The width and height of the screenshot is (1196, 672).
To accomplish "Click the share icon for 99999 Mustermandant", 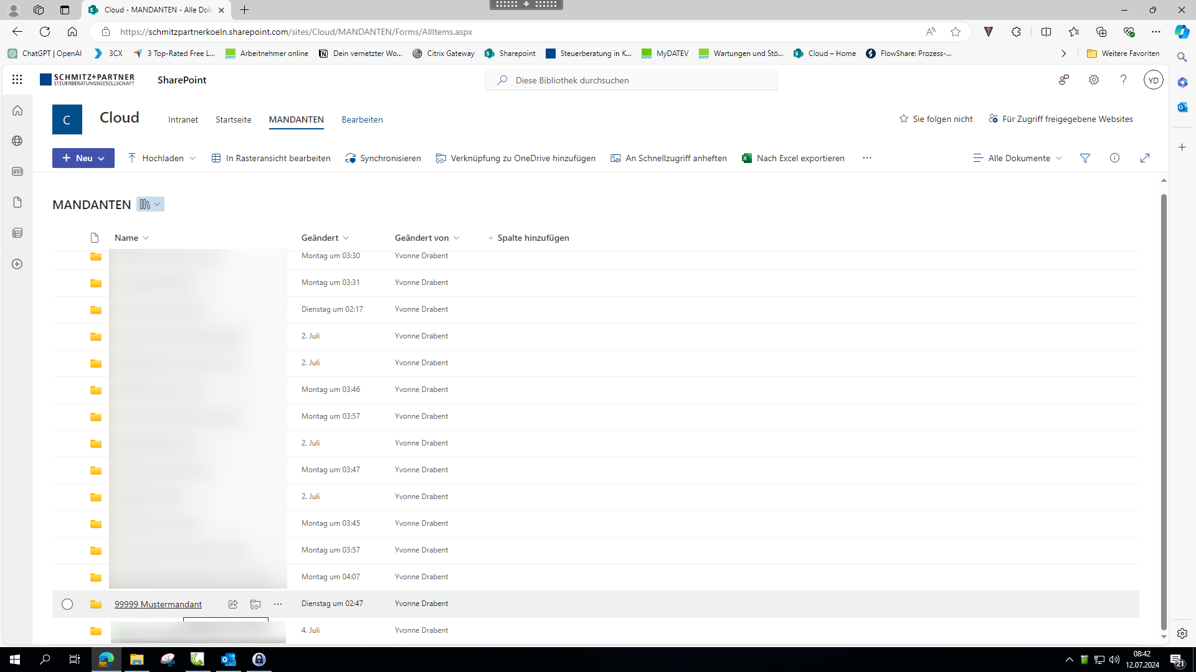I will click(x=233, y=604).
